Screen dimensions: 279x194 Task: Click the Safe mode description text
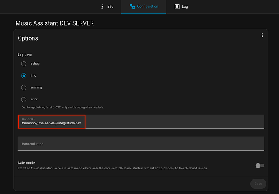click(x=112, y=168)
